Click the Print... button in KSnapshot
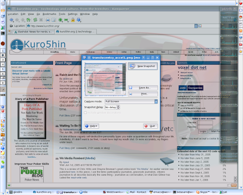 click(143, 94)
